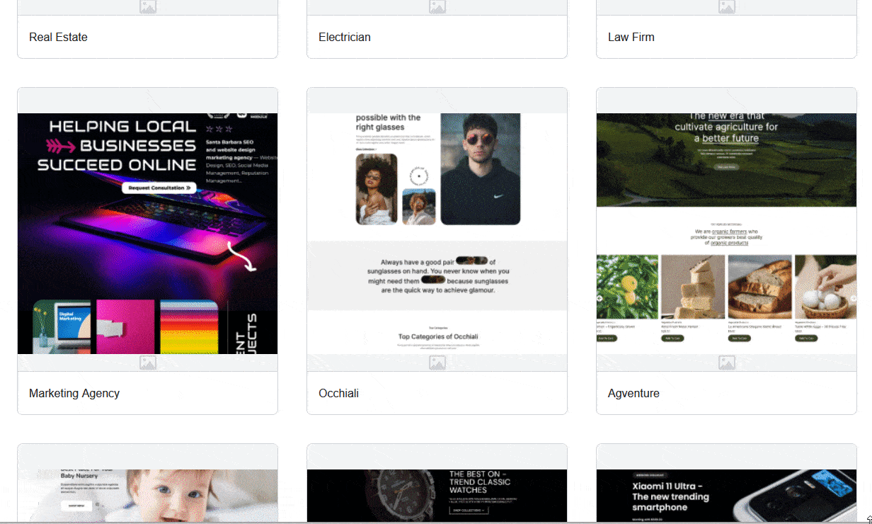Select the Law Firm template title
Image resolution: width=872 pixels, height=524 pixels.
click(631, 37)
